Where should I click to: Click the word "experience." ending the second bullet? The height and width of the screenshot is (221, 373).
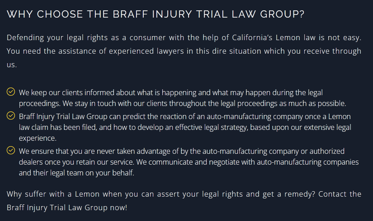pos(38,138)
